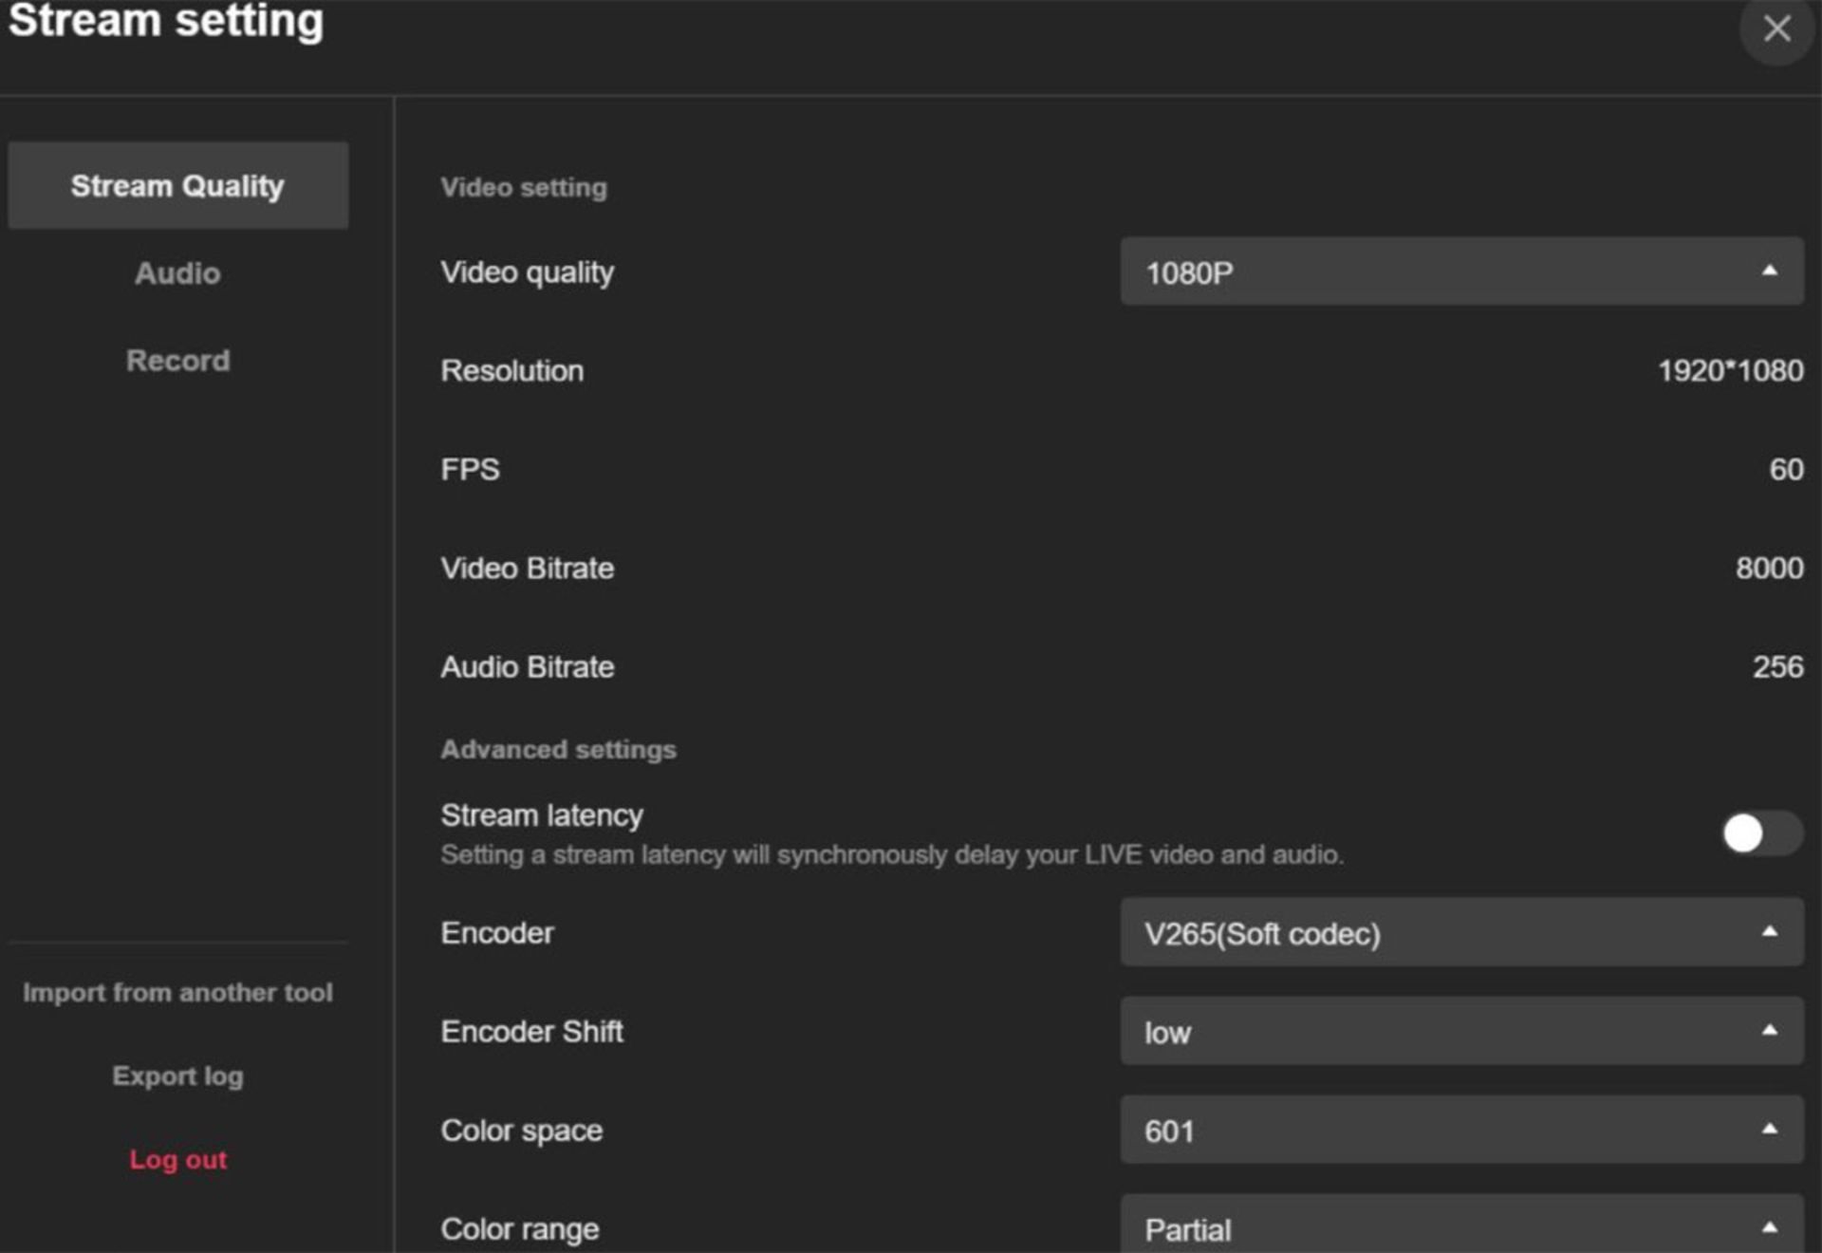This screenshot has width=1822, height=1253.
Task: Expand the Color range Partial dropdown
Action: (x=1459, y=1228)
